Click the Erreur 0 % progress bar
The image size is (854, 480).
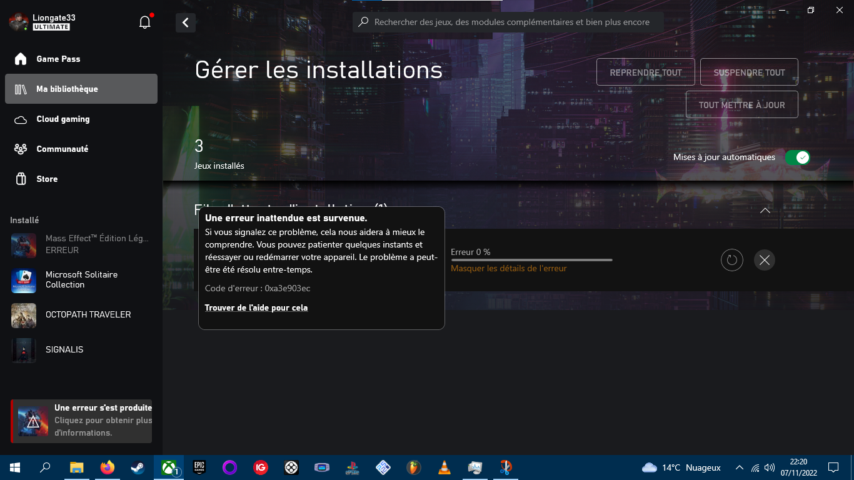[531, 259]
